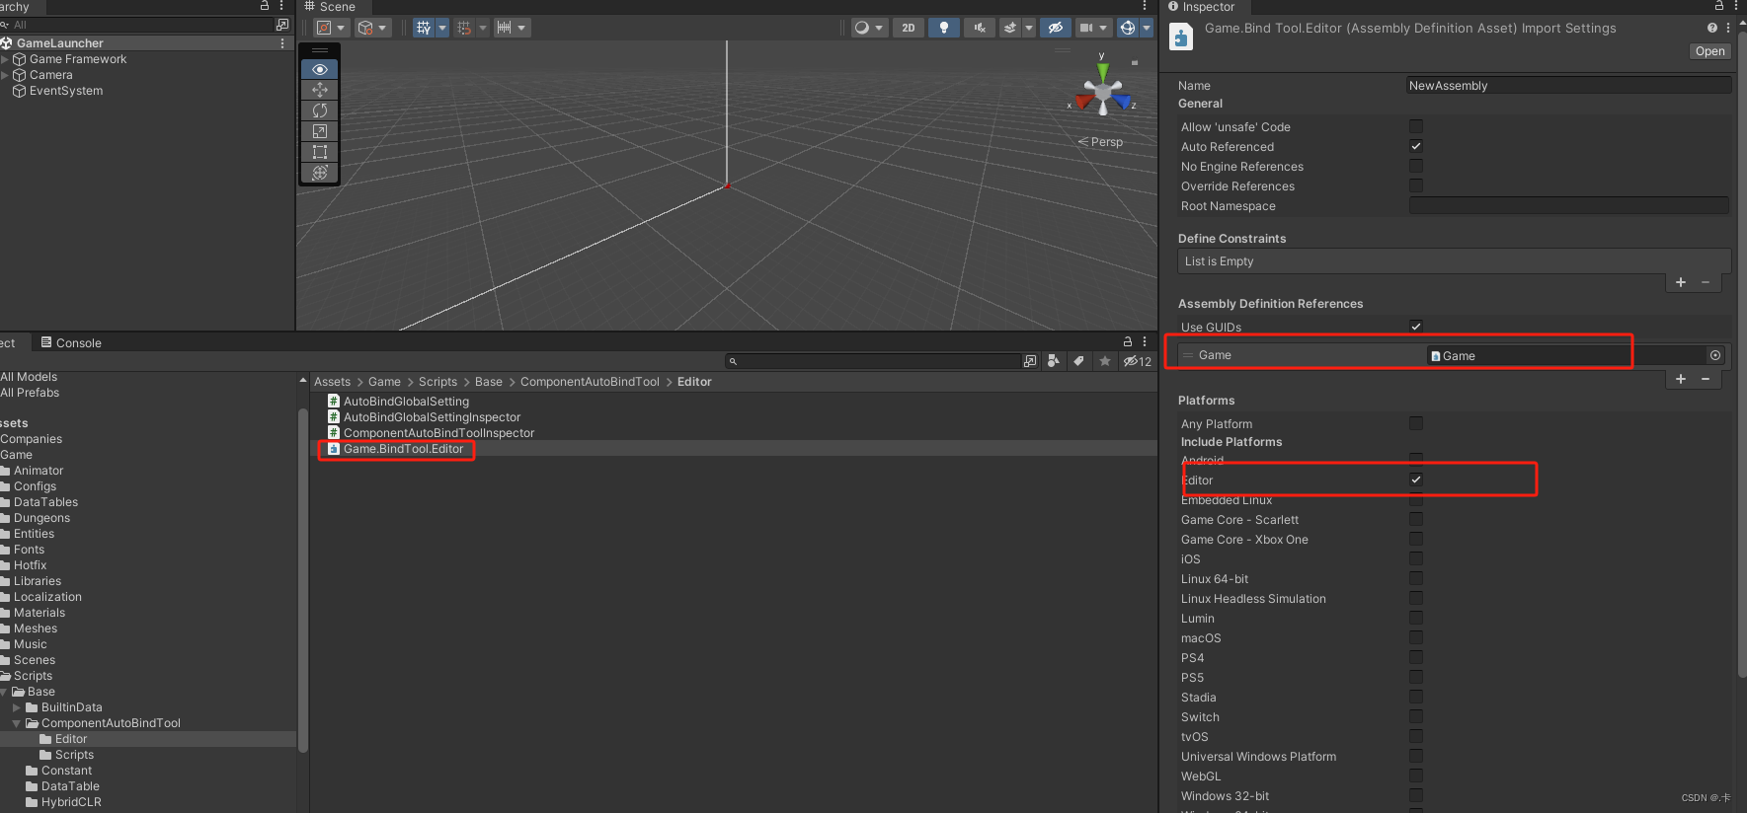Click the Assets breadcrumb in Project path
Viewport: 1747px width, 813px height.
tap(332, 382)
